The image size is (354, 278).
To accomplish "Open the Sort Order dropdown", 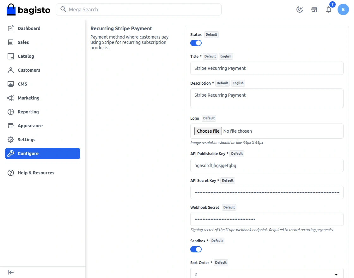I will (x=267, y=274).
